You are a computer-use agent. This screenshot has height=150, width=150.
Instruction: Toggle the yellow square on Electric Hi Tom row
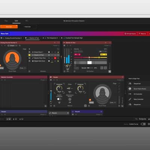click(29, 55)
